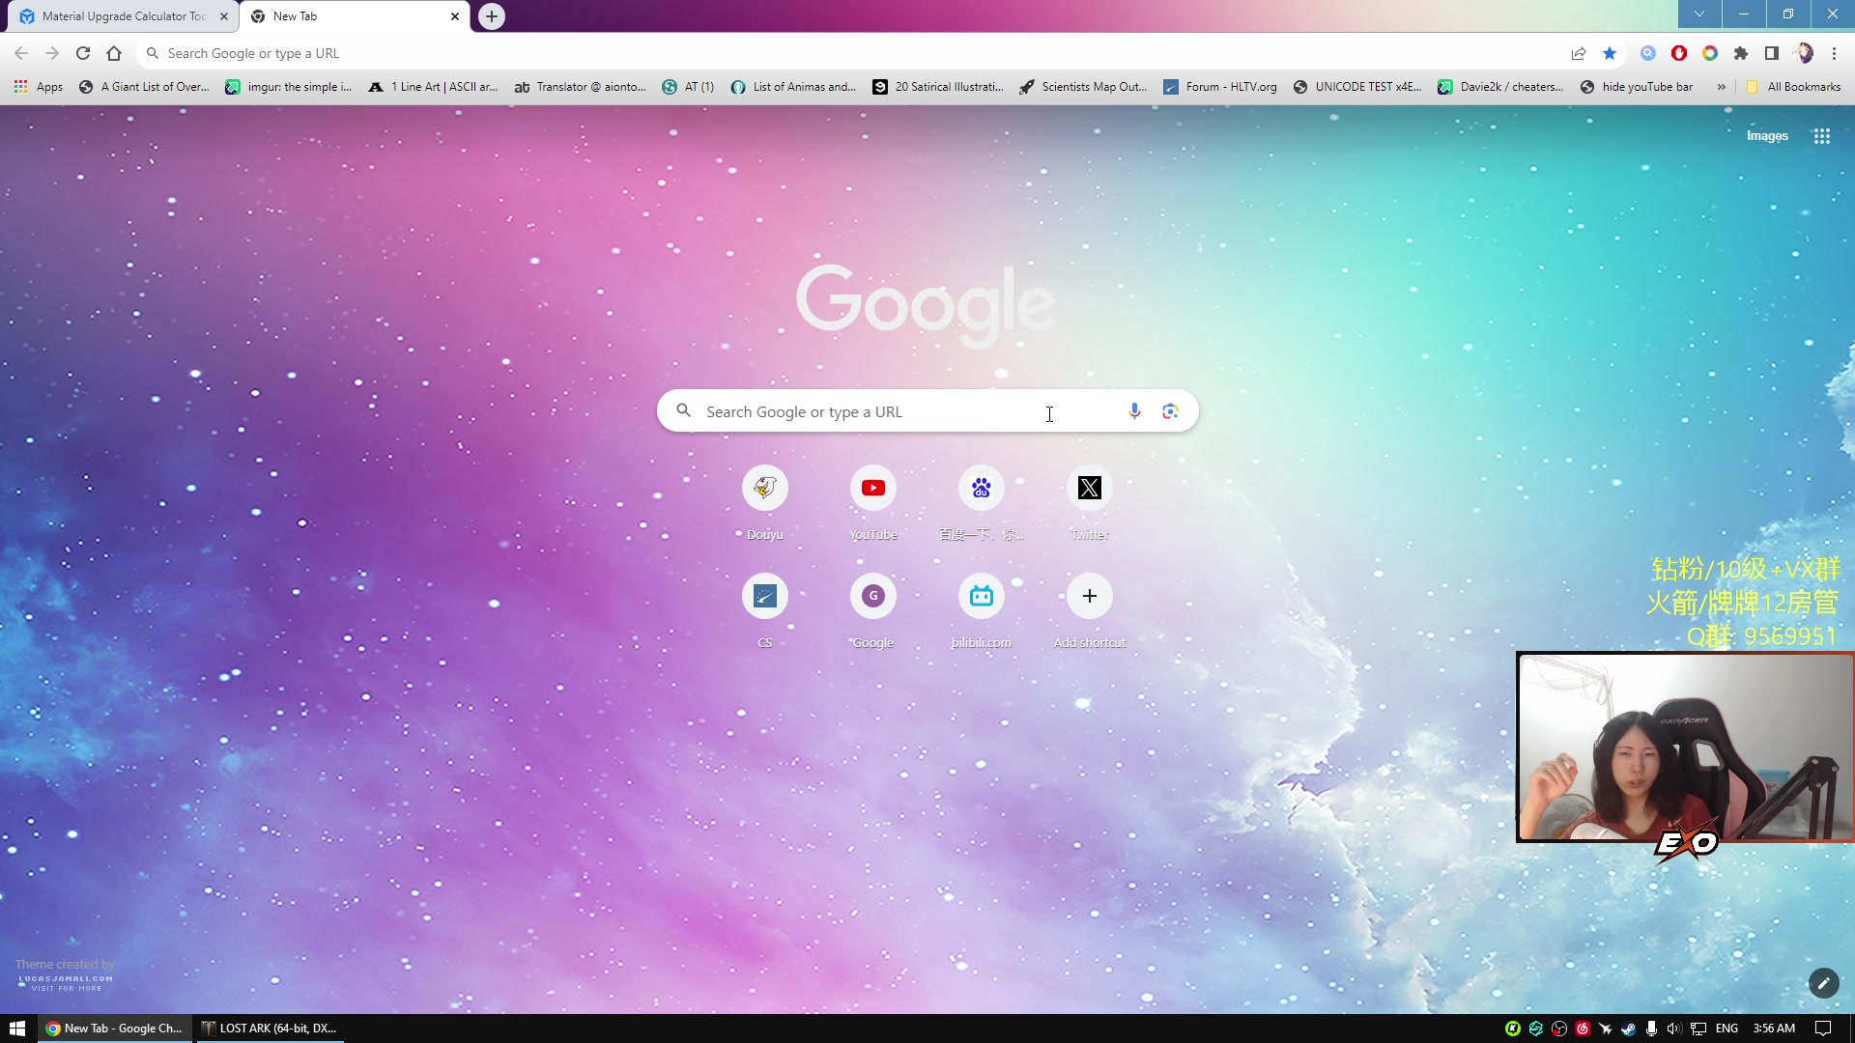Screen dimensions: 1855x1043
Task: Open the Google apps grid
Action: 1821,136
